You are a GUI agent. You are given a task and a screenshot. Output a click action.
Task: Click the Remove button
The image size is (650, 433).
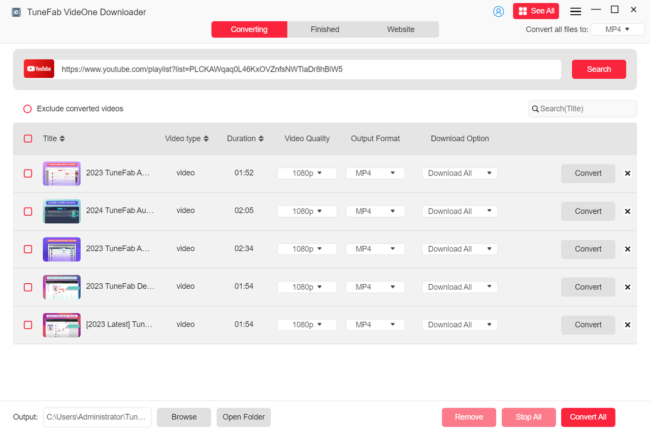469,417
